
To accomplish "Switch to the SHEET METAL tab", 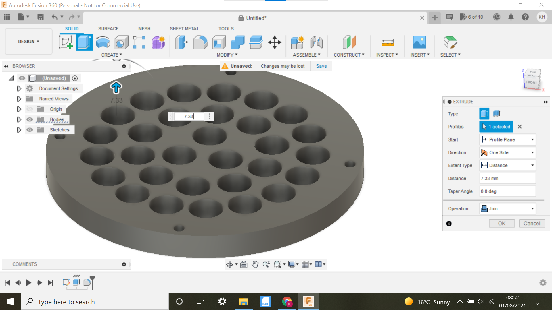I will [184, 29].
